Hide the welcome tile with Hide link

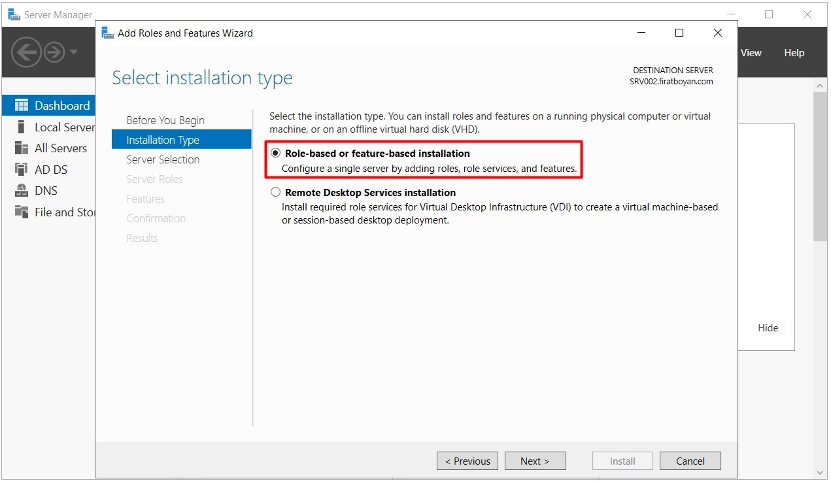click(768, 328)
